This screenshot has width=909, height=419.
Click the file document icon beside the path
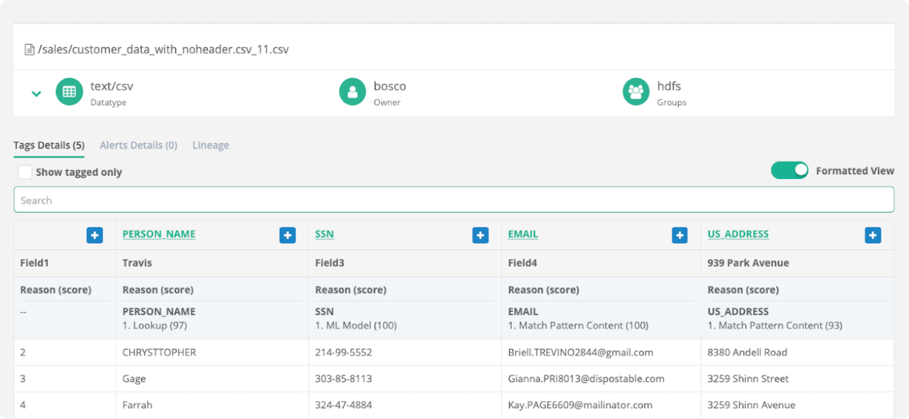click(x=29, y=49)
